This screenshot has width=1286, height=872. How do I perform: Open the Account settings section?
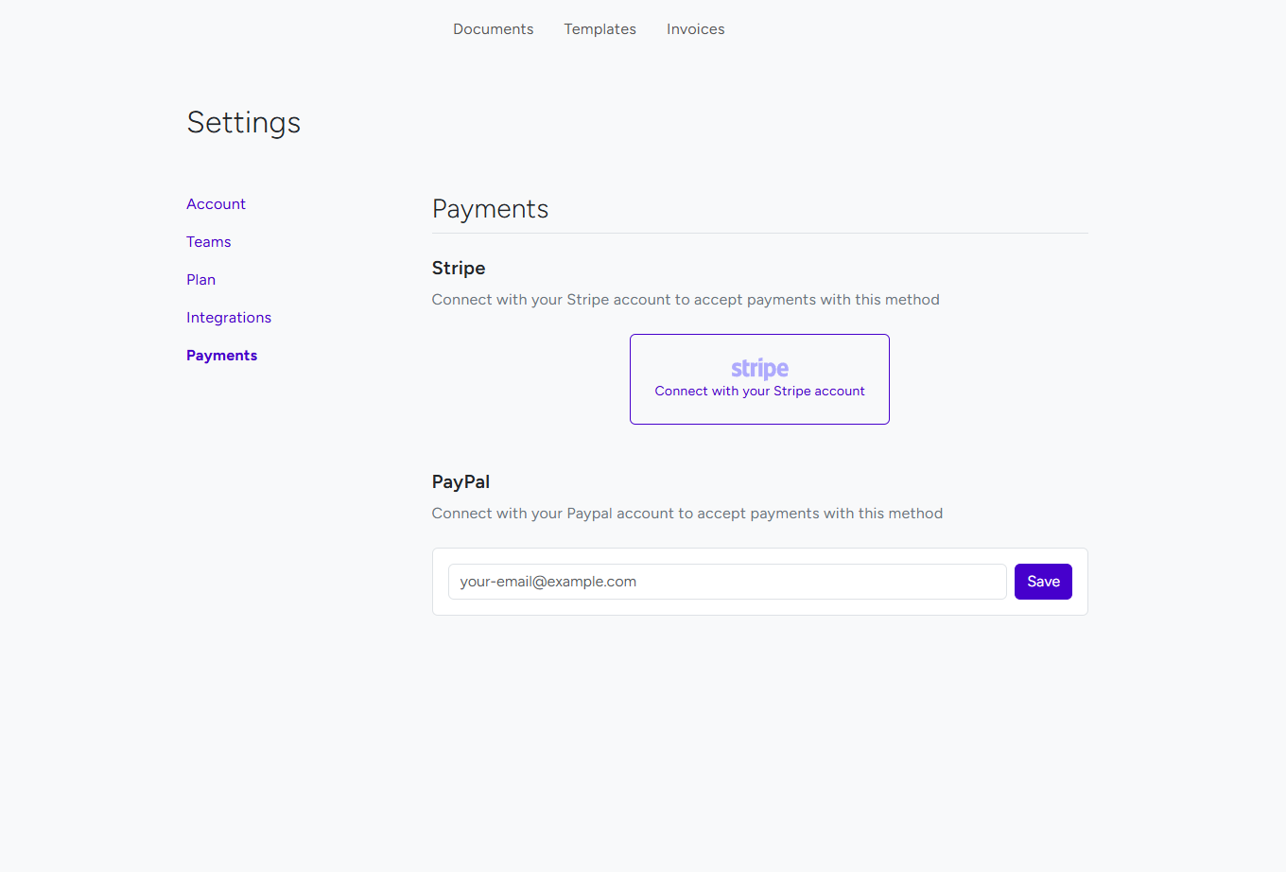coord(216,203)
